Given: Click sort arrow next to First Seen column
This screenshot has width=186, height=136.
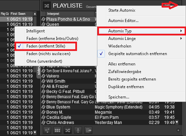Looking at the screenshot, I should [35, 14].
